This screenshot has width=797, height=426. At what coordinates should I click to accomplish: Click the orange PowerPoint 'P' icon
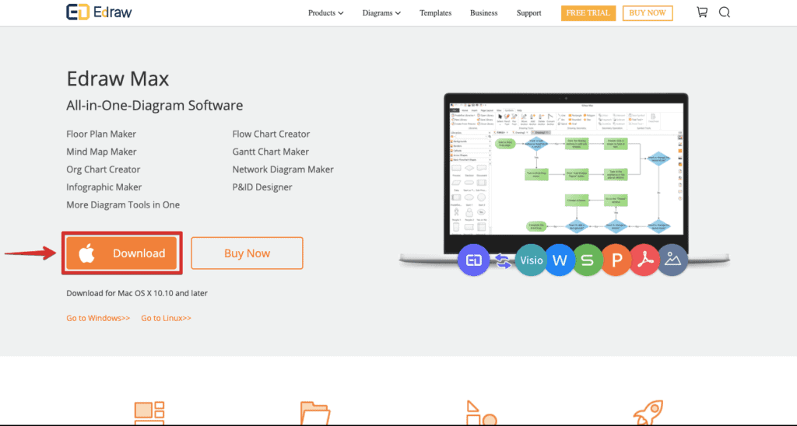(x=616, y=260)
